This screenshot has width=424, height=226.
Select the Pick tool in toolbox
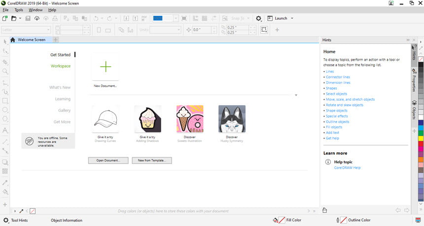pyautogui.click(x=5, y=41)
